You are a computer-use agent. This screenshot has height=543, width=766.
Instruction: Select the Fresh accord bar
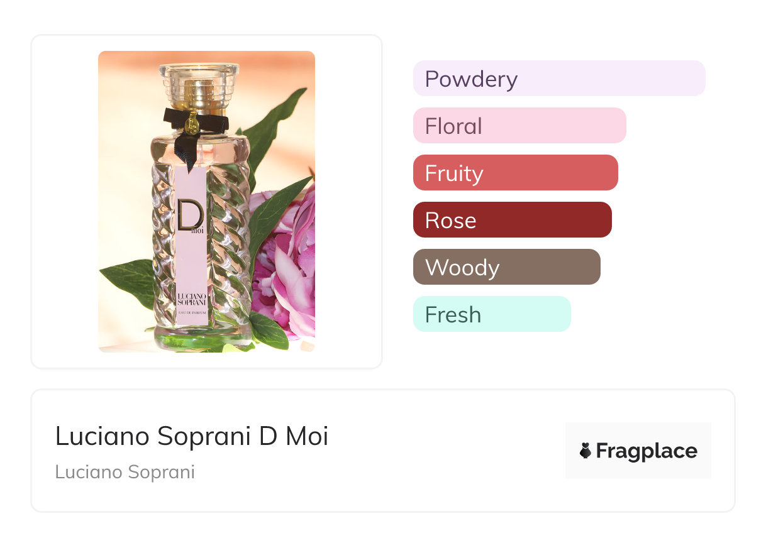click(x=491, y=314)
